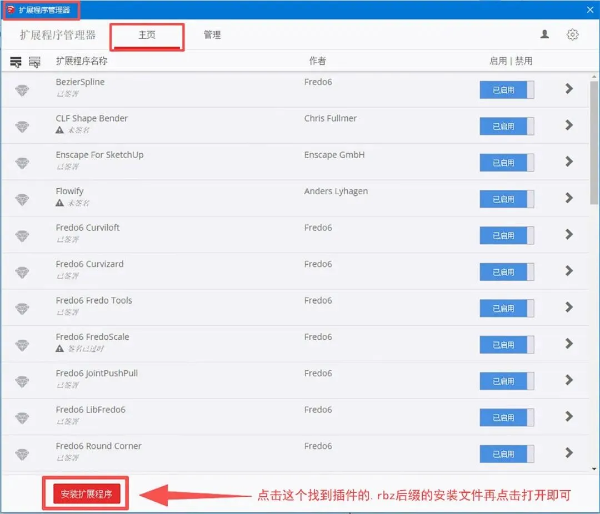Click the 扩展程序名称 column header
Screen dimensions: 600x514
click(x=82, y=61)
